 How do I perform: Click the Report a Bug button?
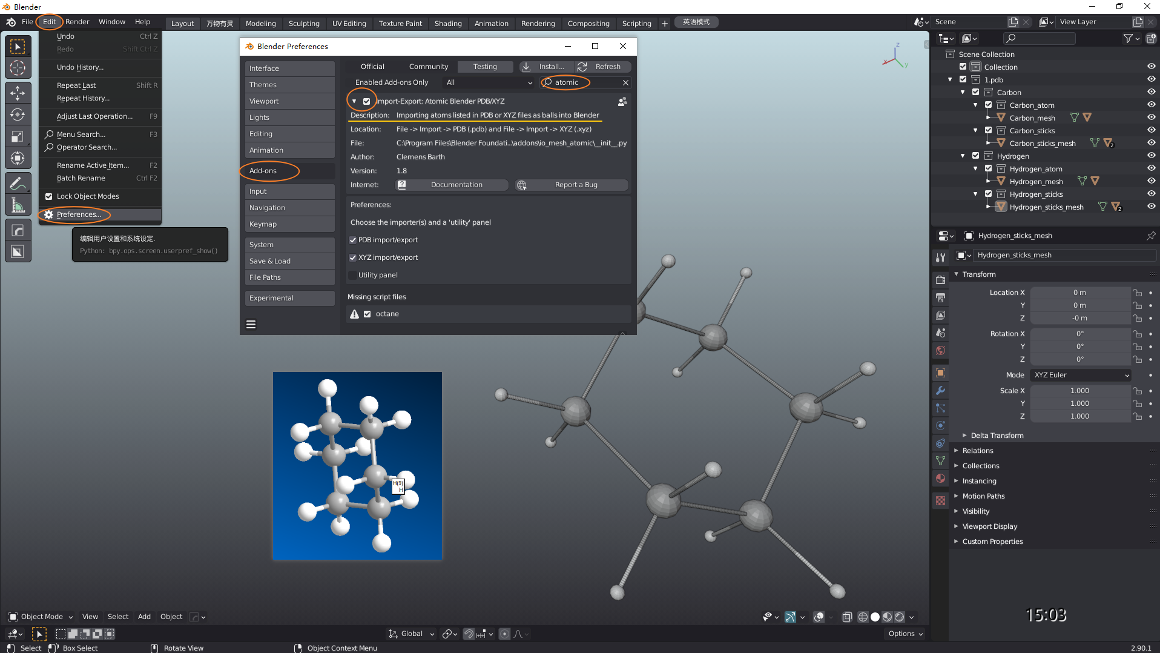572,185
